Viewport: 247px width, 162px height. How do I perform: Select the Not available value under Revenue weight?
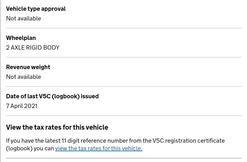point(24,77)
